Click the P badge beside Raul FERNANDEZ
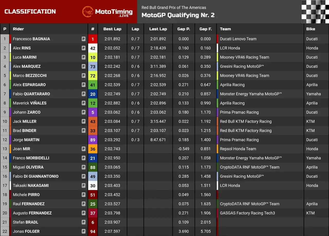The height and width of the screenshot is (236, 329). 84,204
